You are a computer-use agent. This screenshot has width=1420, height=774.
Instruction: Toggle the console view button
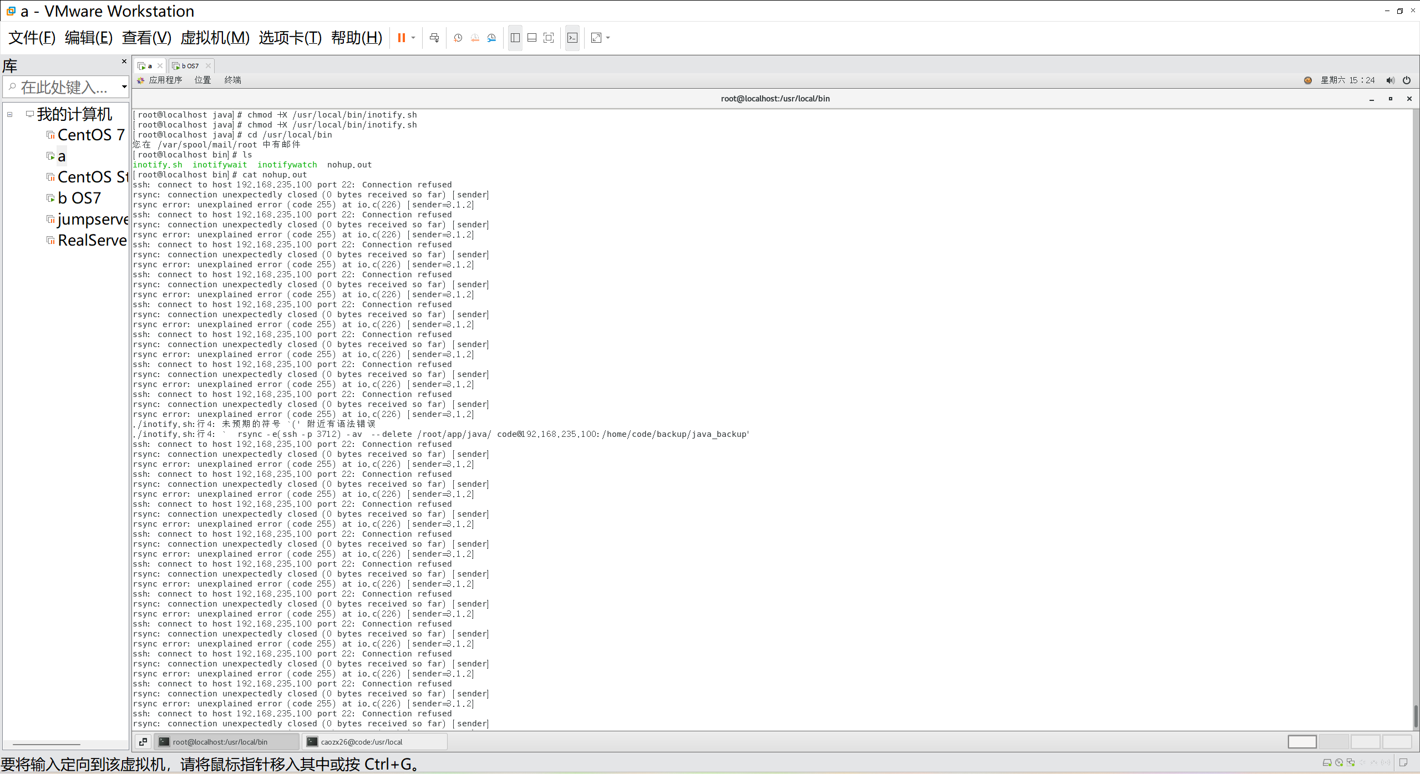coord(572,38)
